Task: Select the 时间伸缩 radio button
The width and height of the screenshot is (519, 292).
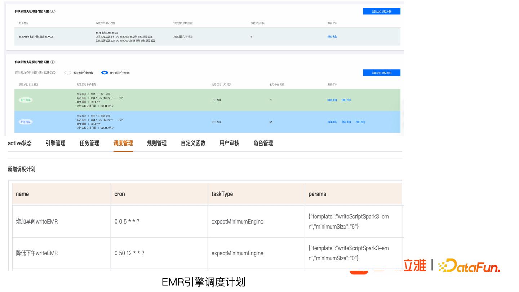Action: [105, 73]
